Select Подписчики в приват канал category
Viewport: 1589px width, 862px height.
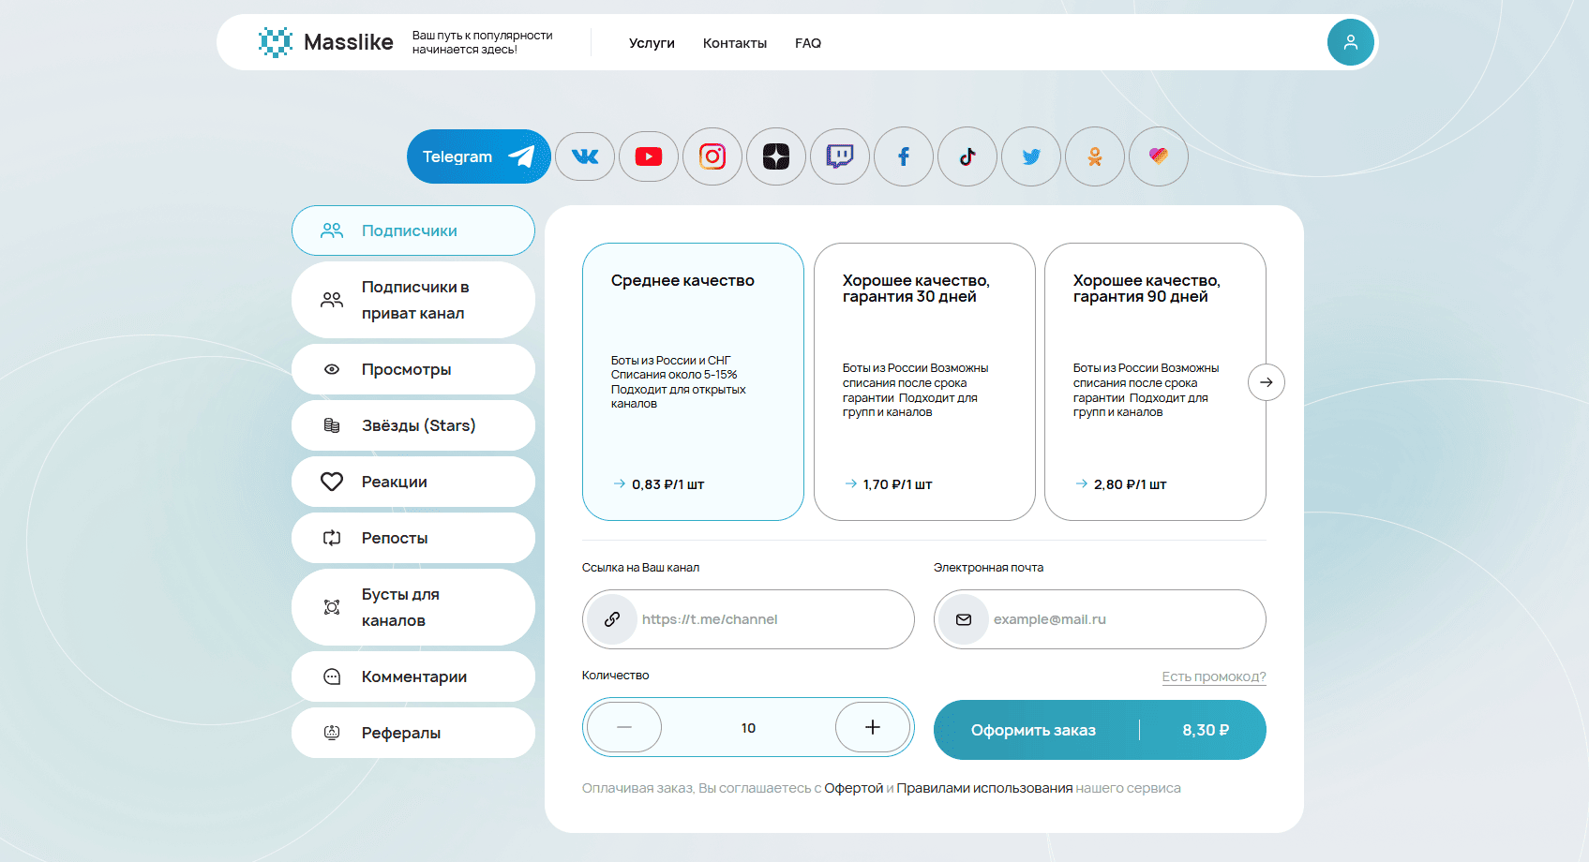pos(413,300)
